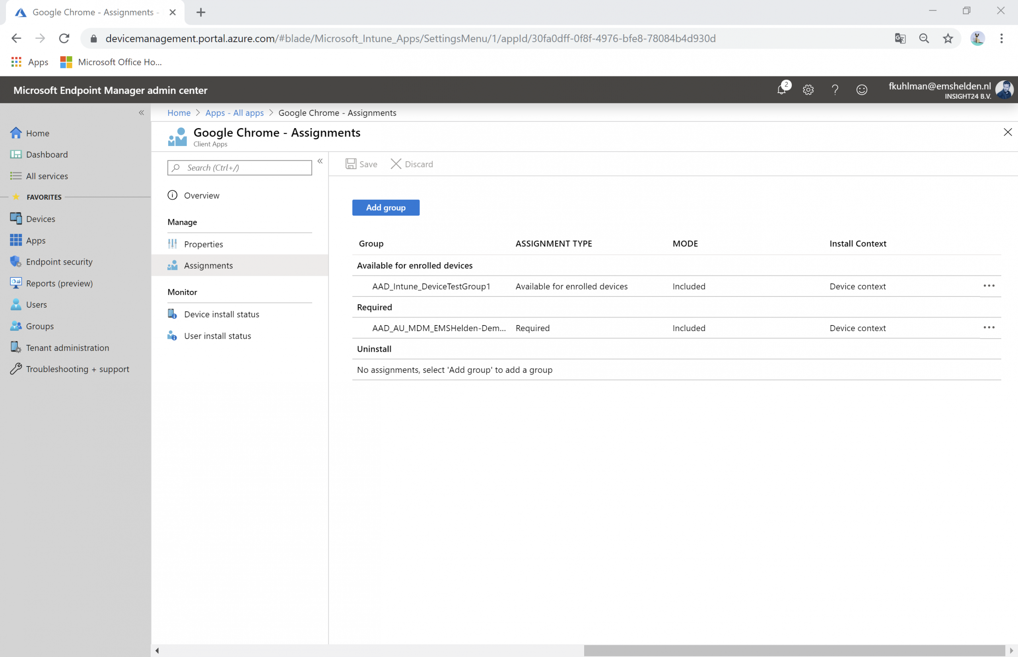The width and height of the screenshot is (1018, 657).
Task: Collapse the main left navigation pane
Action: [x=141, y=113]
